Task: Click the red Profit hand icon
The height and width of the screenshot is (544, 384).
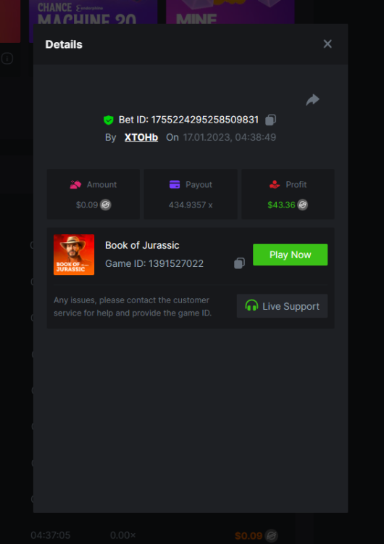Action: coord(275,184)
